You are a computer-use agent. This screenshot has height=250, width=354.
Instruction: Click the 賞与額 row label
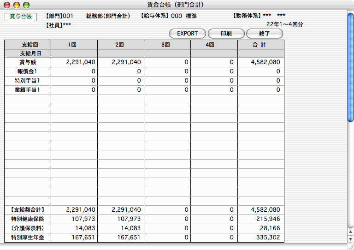27,62
